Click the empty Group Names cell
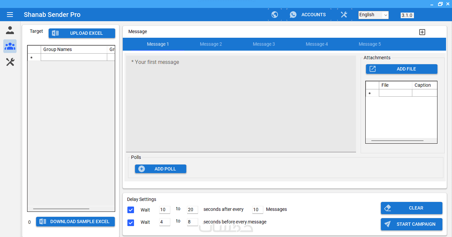The image size is (452, 237). click(x=74, y=57)
